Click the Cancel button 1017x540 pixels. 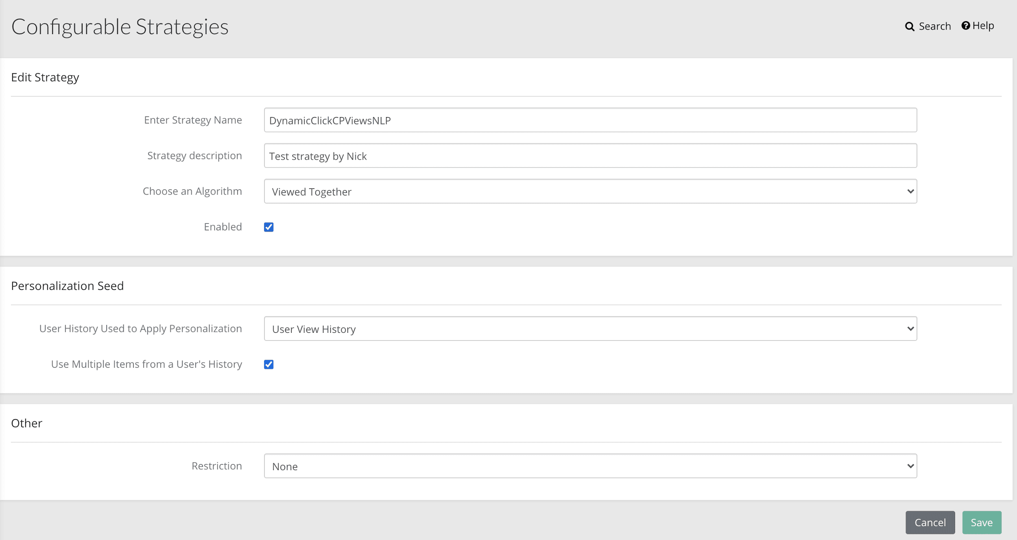coord(930,523)
